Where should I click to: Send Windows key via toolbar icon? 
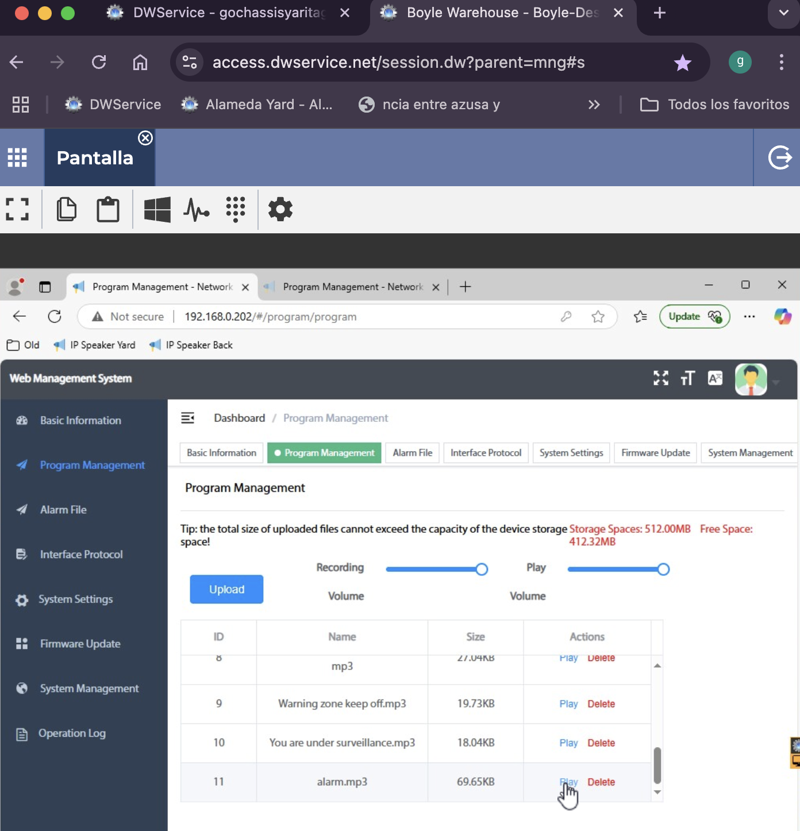157,209
